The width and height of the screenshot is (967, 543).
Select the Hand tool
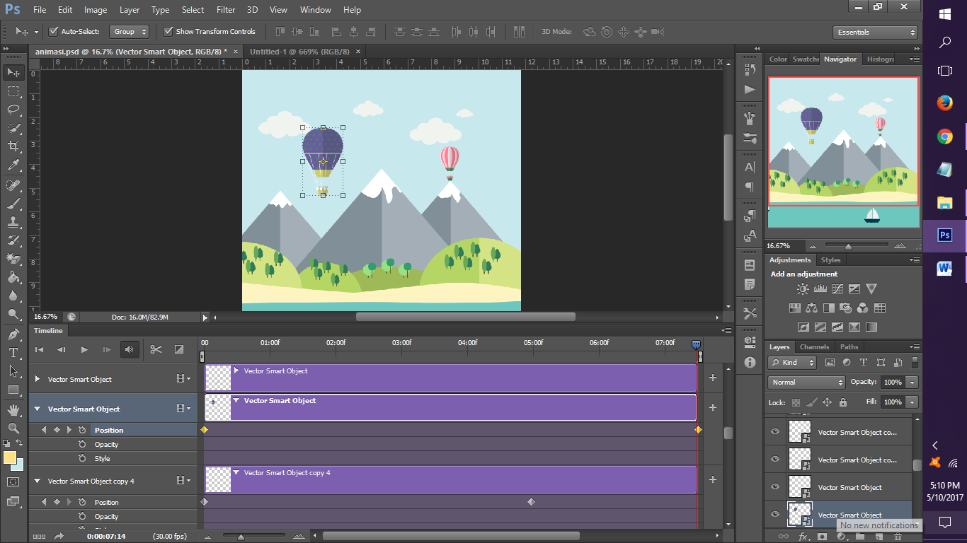[x=13, y=410]
